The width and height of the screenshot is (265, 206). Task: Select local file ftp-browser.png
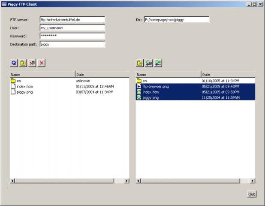click(156, 86)
